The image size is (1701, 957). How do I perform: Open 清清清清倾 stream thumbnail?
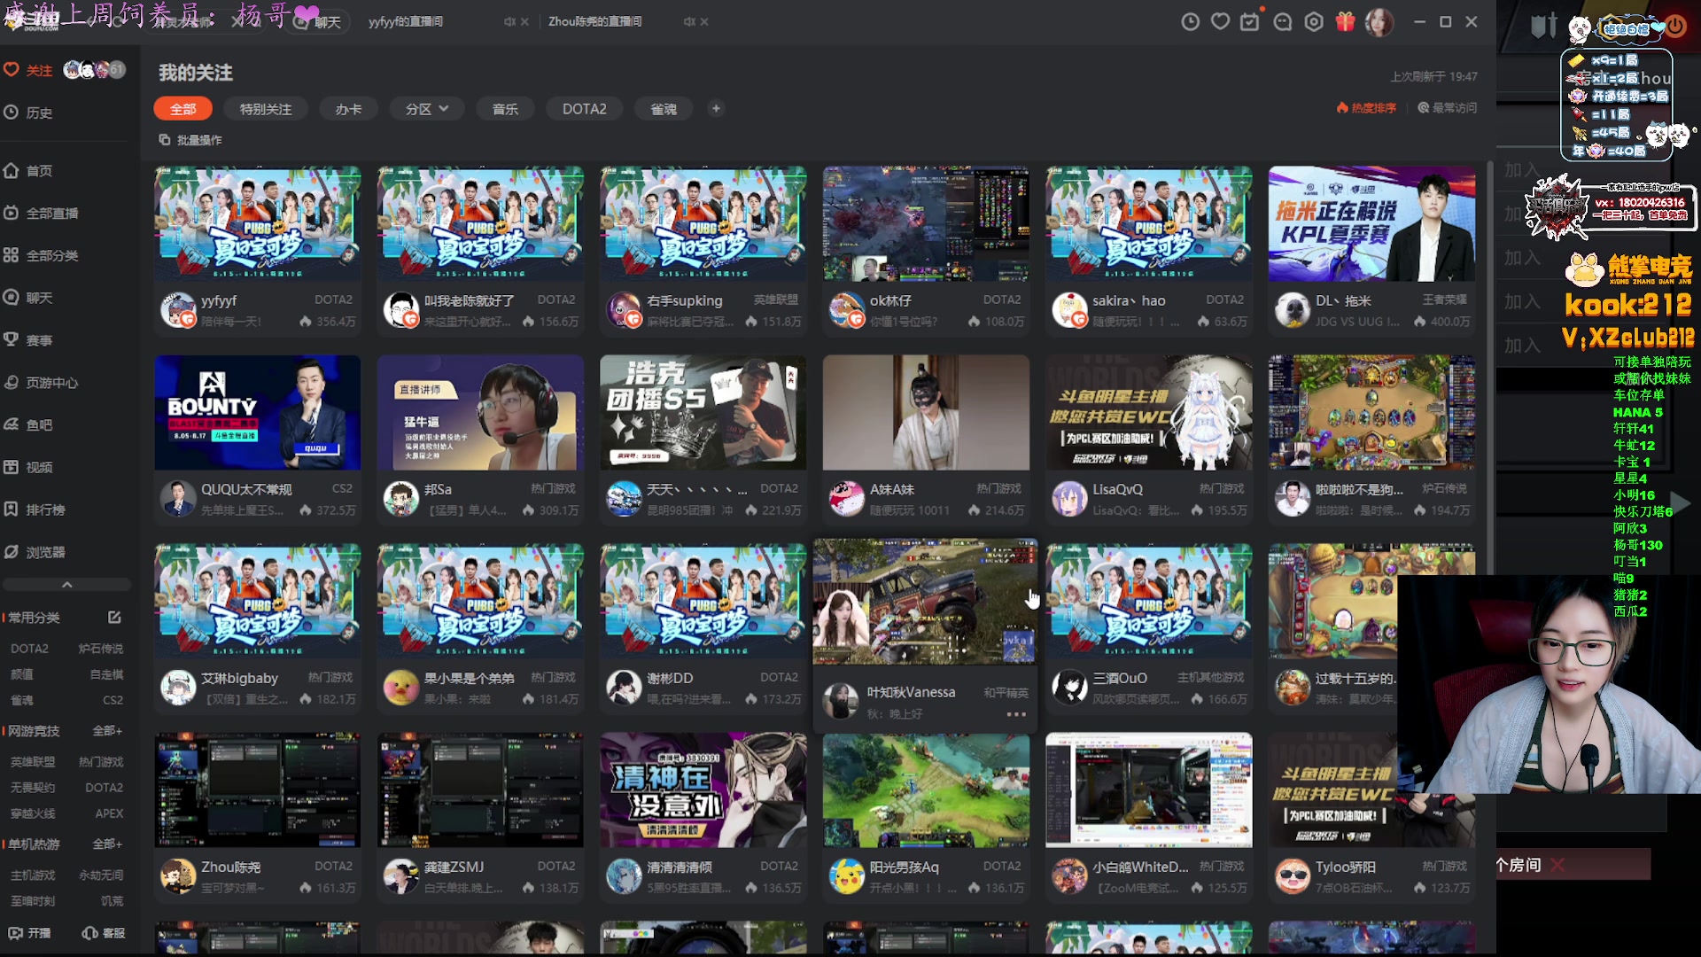703,790
